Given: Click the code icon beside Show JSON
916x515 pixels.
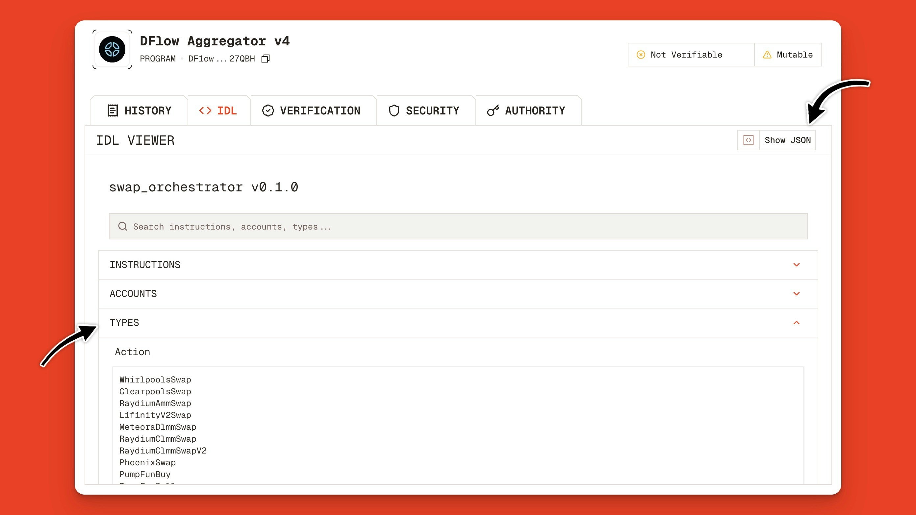Looking at the screenshot, I should coord(749,140).
